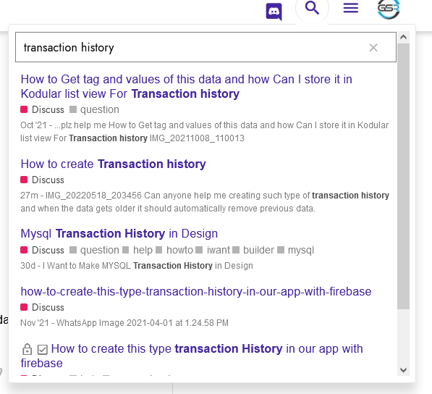Clear search with the X icon

(373, 48)
